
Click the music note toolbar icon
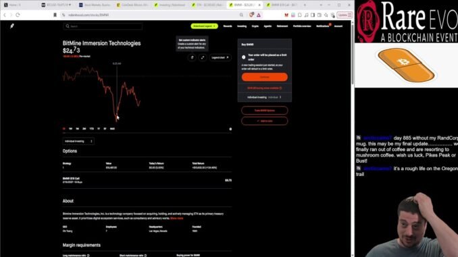(x=306, y=15)
